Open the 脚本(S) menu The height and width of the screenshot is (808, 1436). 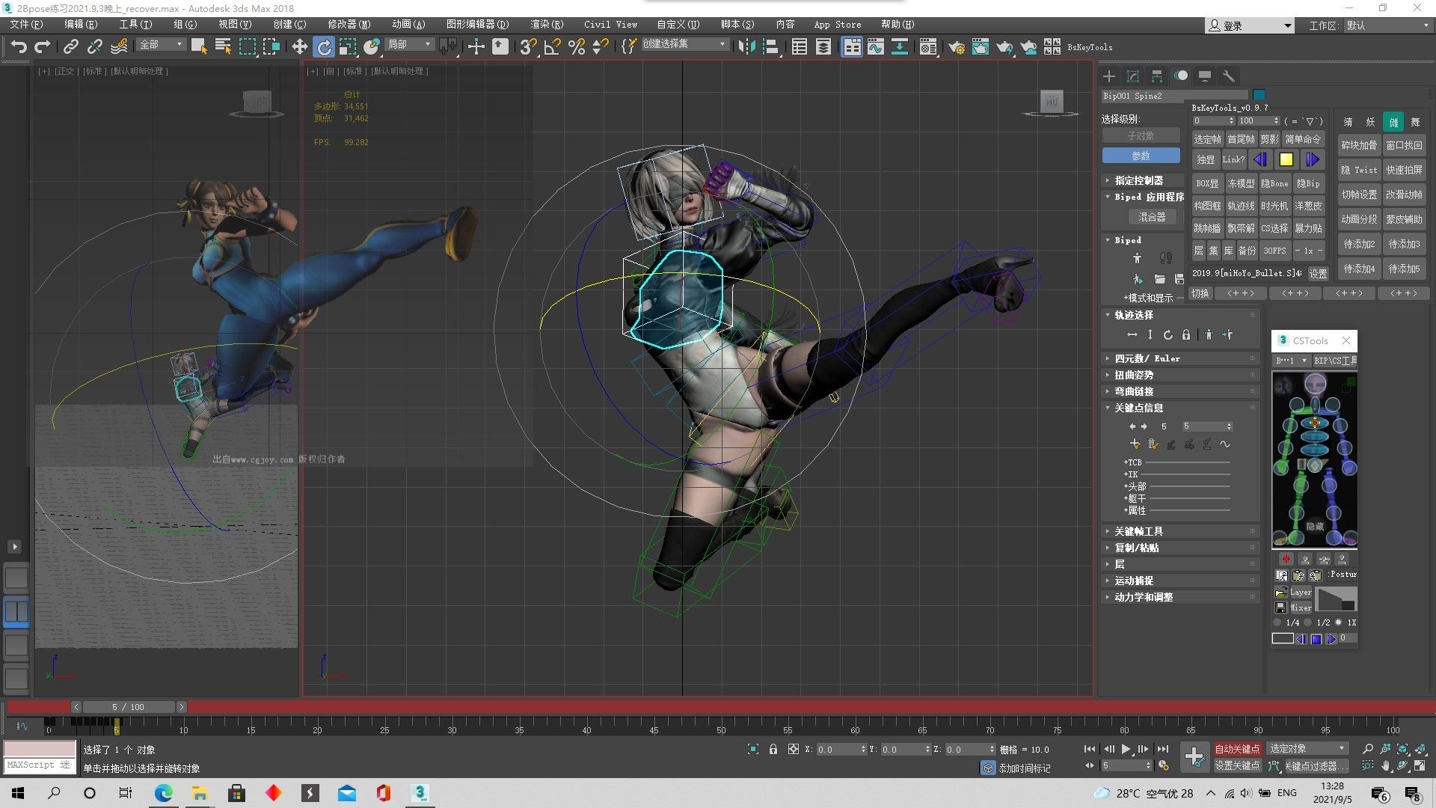(x=737, y=25)
